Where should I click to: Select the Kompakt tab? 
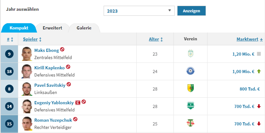pyautogui.click(x=19, y=28)
